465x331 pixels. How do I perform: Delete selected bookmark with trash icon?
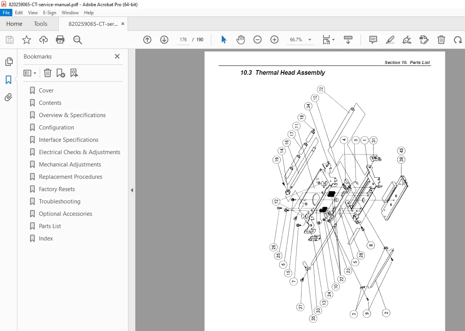tap(47, 73)
